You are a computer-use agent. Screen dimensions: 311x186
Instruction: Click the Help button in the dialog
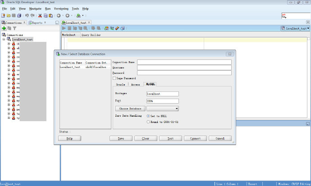(69, 138)
